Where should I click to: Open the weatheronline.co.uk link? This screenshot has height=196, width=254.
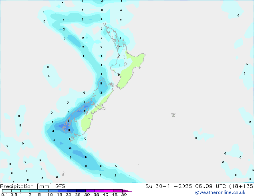pyautogui.click(x=220, y=193)
